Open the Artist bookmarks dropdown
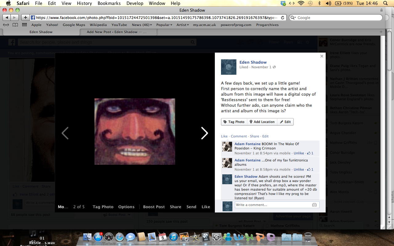Image resolution: width=394 pixels, height=246 pixels. tap(183, 25)
